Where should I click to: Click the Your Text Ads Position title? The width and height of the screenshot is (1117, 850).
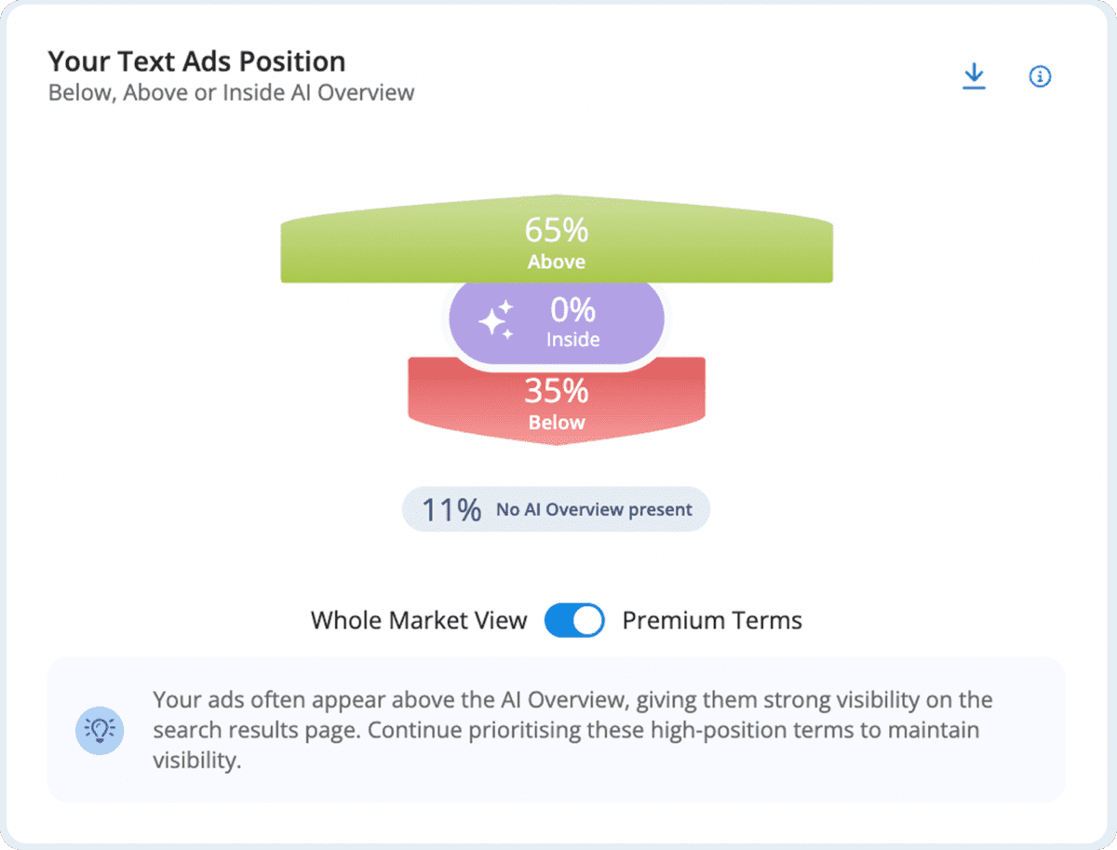(197, 61)
